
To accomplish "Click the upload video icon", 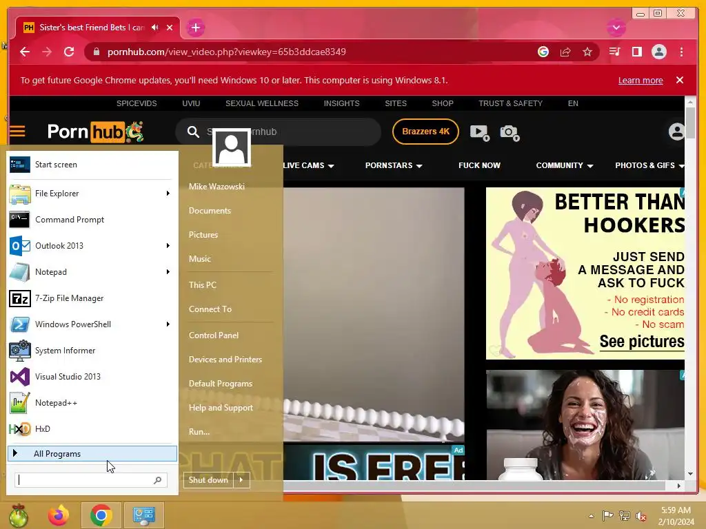I will point(480,132).
